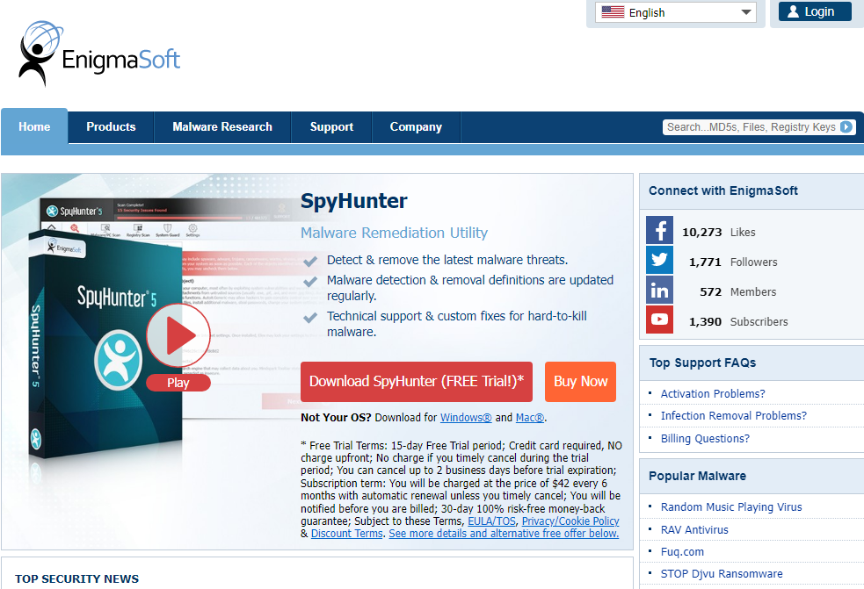The image size is (864, 589).
Task: Open RAV Antivirus article
Action: tap(694, 529)
